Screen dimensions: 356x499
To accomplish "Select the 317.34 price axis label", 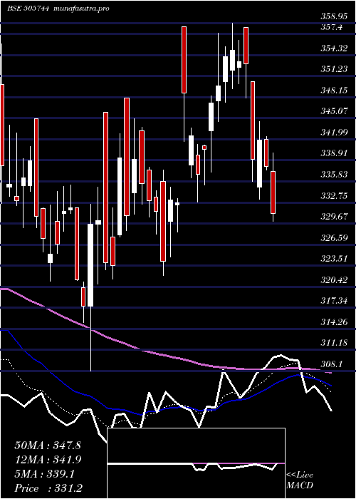I will point(333,301).
